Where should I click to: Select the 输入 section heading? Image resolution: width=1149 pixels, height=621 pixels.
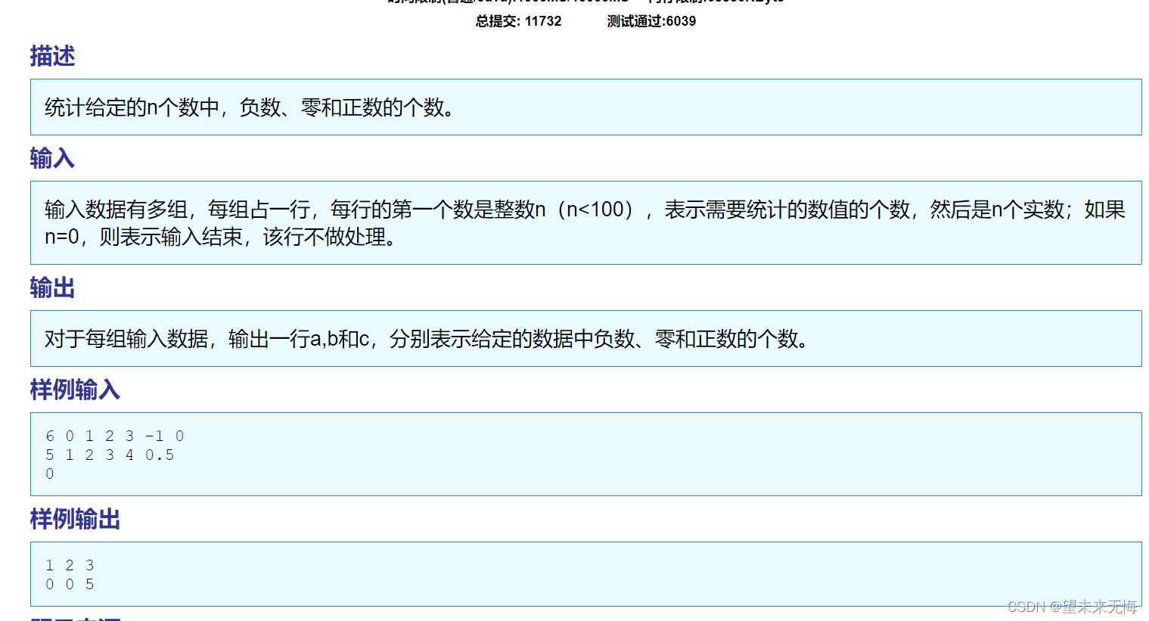(51, 158)
